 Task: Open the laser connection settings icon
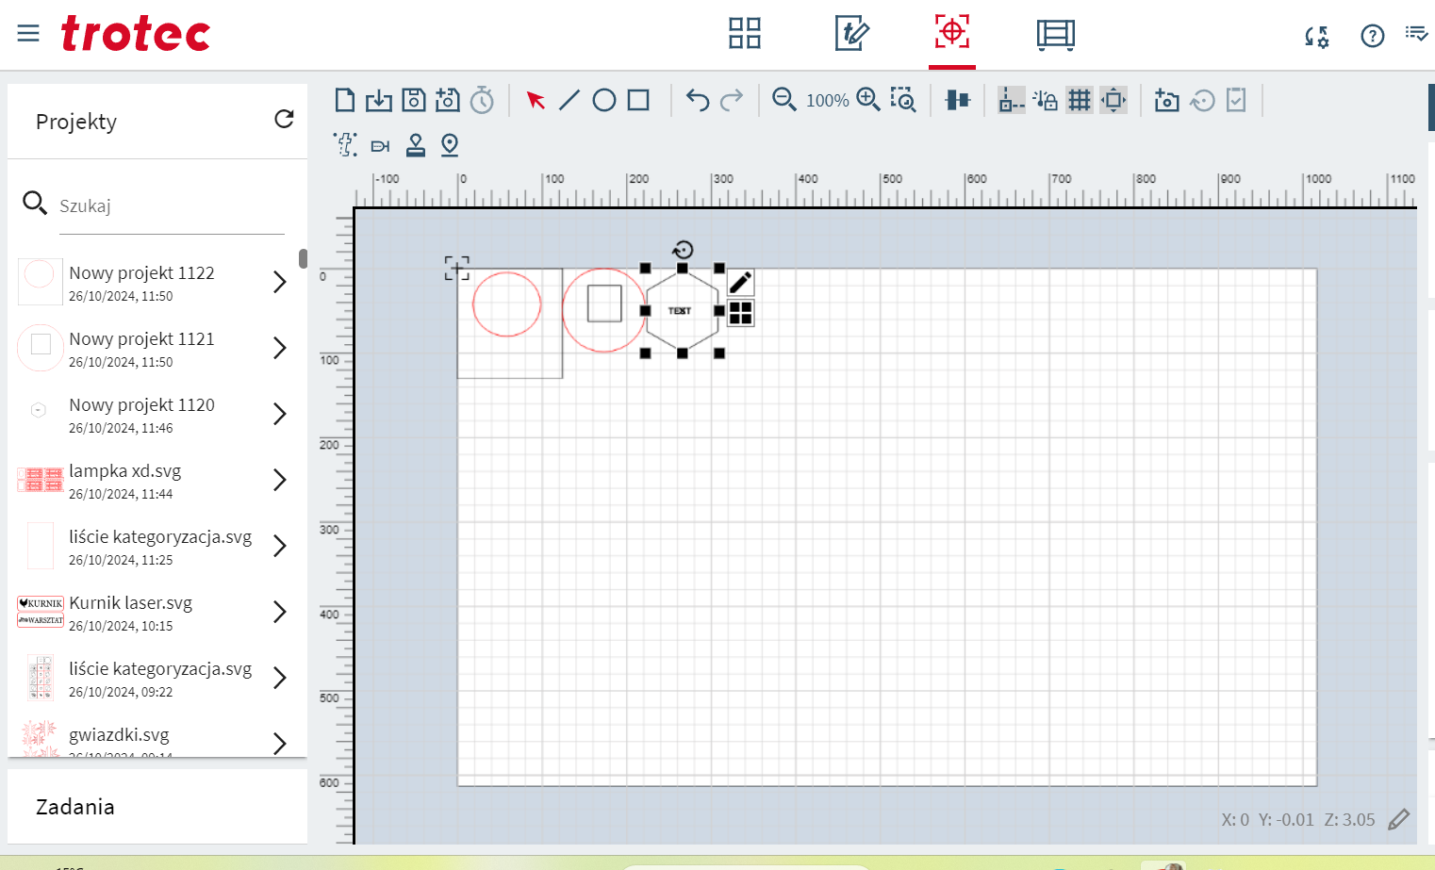(1317, 36)
